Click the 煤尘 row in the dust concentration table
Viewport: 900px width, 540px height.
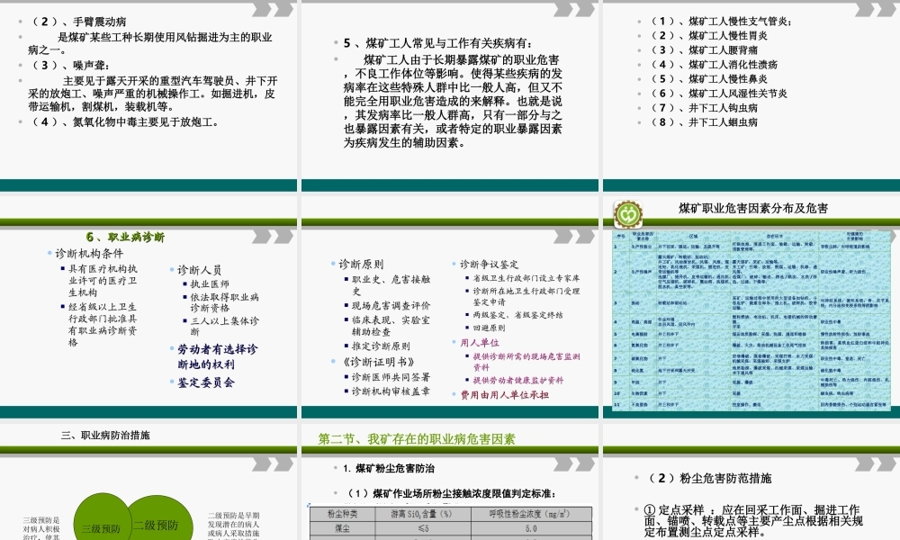tap(342, 531)
